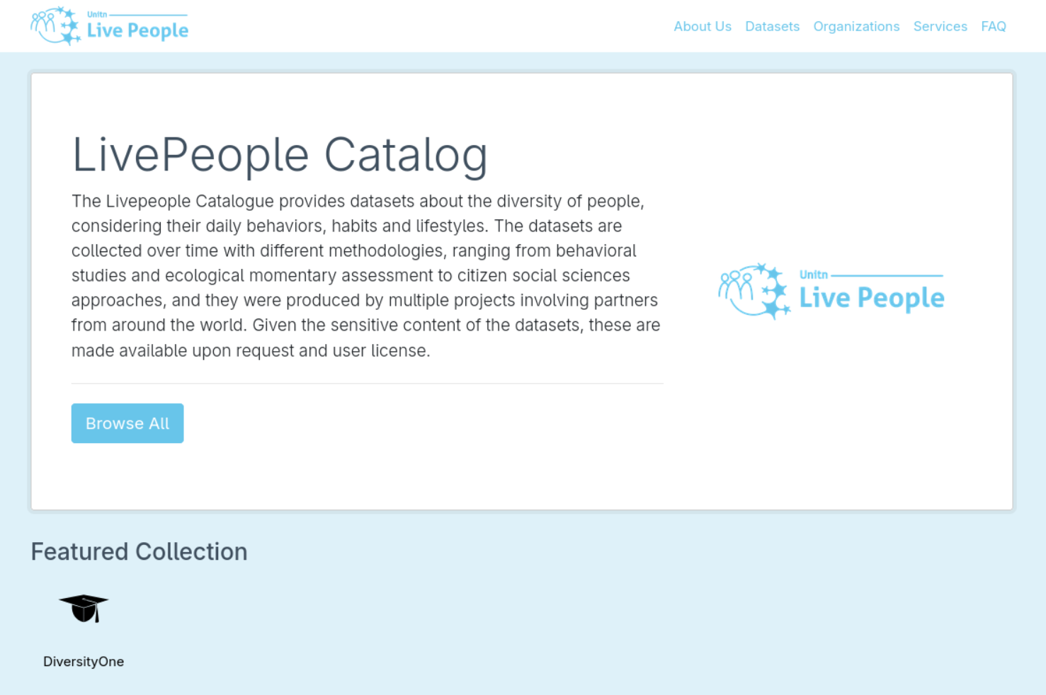The width and height of the screenshot is (1046, 695).
Task: Click the catalog description paragraph text
Action: 365,275
